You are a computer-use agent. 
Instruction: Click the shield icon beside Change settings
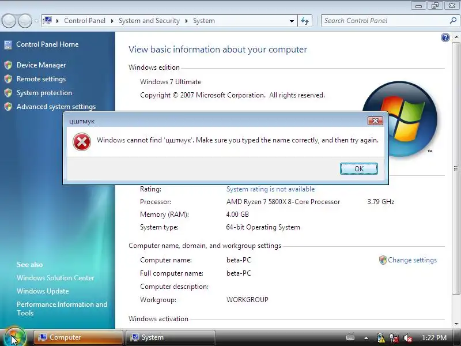click(x=383, y=260)
